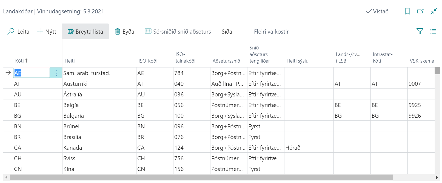Open Sérsniðið snið aðseturs action
Screen dimensions: 442x183
click(x=178, y=32)
